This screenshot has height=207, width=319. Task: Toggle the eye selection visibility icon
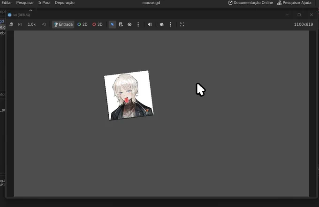[x=129, y=24]
